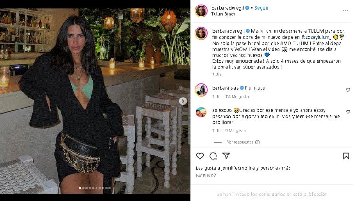
Task: Click the main post photo
Action: click(x=95, y=101)
